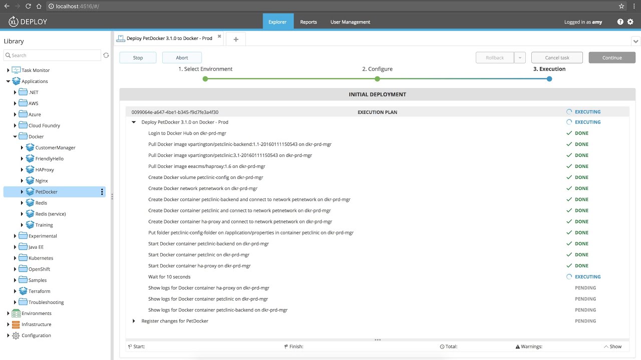Click the deployment tab icon

pos(121,38)
